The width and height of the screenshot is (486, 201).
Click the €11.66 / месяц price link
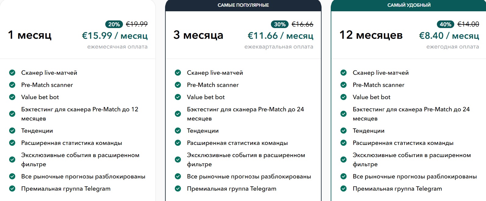tap(280, 36)
